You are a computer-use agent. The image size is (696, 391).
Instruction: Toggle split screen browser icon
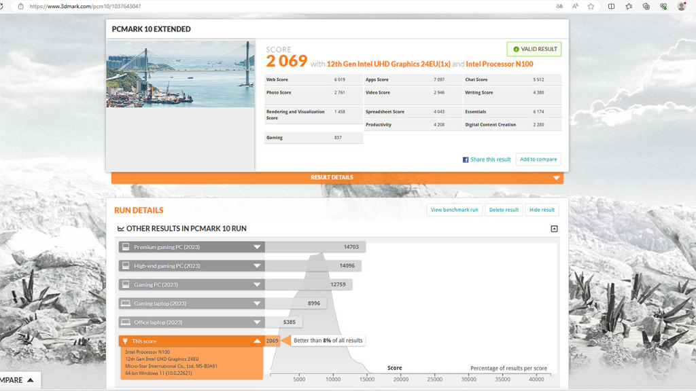click(611, 6)
